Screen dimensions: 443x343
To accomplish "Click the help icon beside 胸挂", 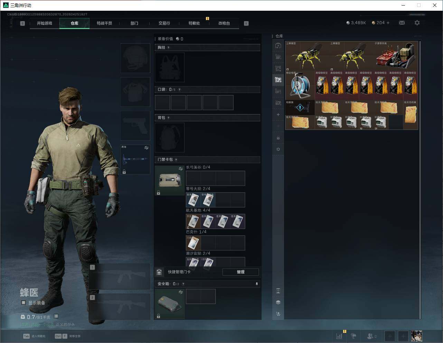I will coord(169,48).
